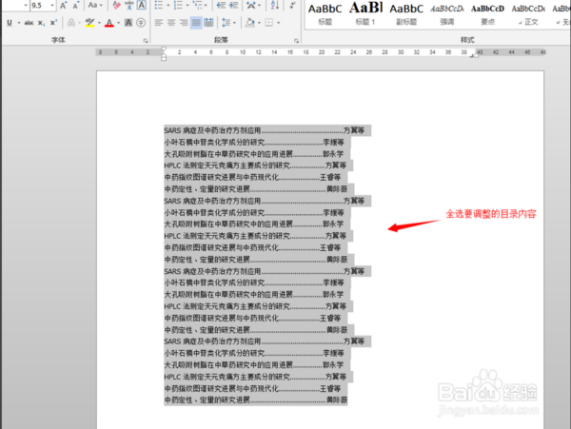Expand the bullet library dropdown
Screen dimensions: 571x429
tap(167, 5)
